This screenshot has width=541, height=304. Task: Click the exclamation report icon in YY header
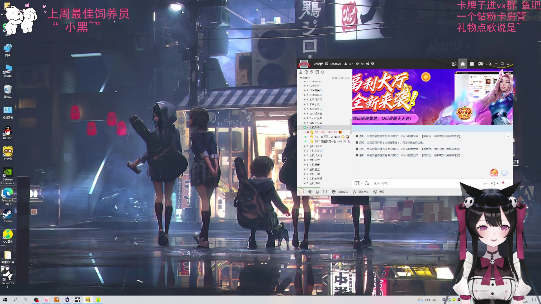[x=373, y=64]
